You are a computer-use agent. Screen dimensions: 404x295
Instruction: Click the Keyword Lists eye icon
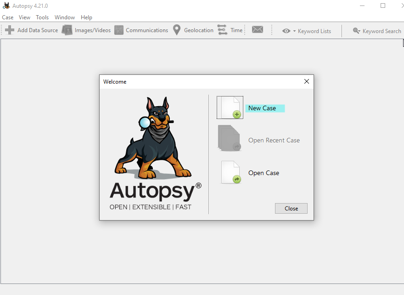286,31
